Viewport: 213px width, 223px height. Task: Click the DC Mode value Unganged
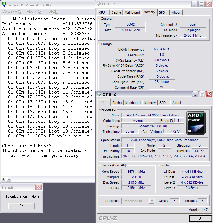[x=193, y=30]
